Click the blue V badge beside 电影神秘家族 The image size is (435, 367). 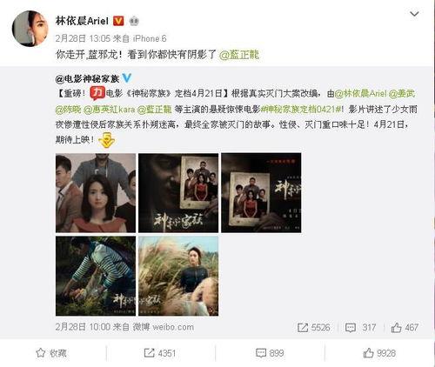tap(127, 78)
